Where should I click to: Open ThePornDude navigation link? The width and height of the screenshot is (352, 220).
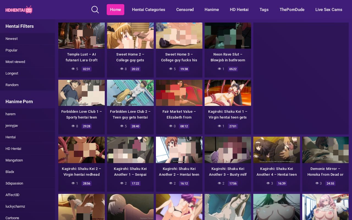[292, 10]
